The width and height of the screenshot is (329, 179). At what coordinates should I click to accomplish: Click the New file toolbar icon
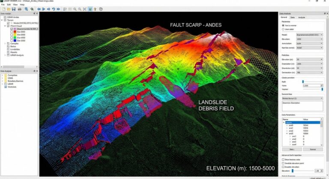4,9
